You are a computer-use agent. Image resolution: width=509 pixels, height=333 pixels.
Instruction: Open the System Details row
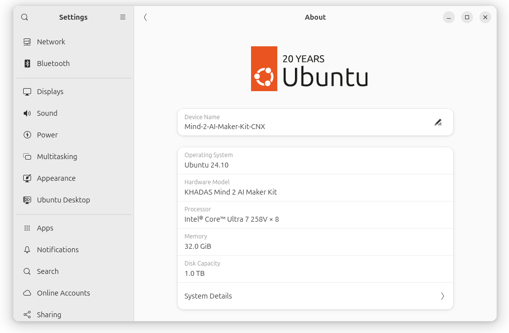pyautogui.click(x=315, y=296)
